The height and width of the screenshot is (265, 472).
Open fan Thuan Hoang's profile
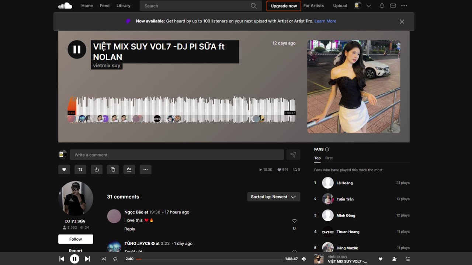pyautogui.click(x=348, y=232)
